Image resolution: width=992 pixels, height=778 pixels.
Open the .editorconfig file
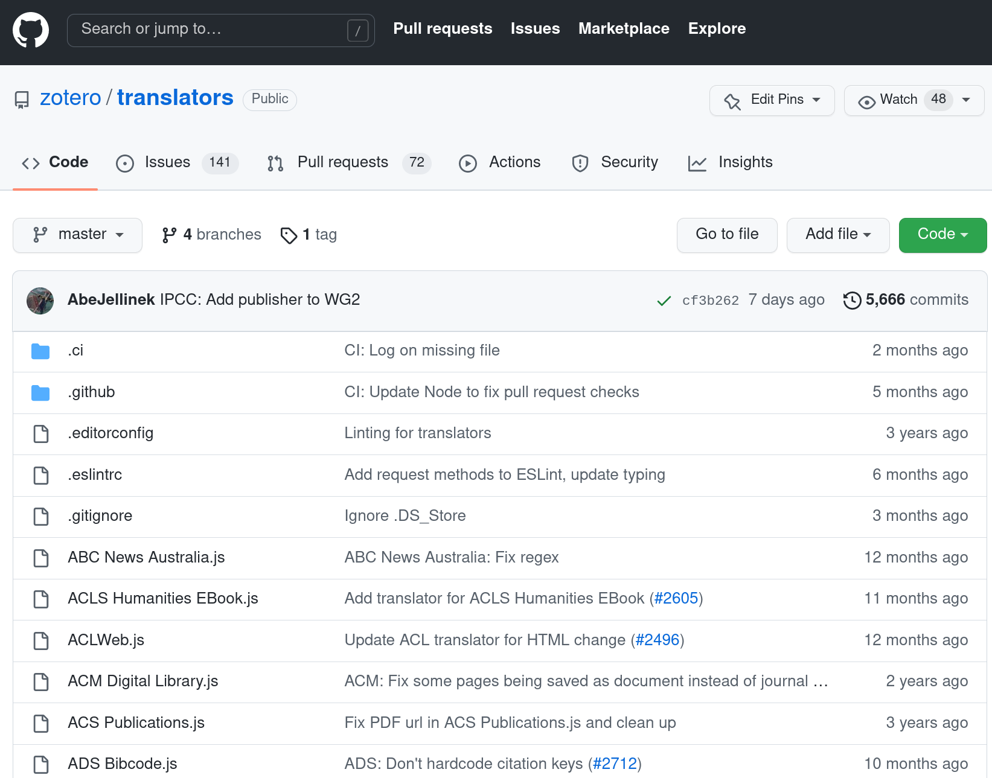click(110, 433)
